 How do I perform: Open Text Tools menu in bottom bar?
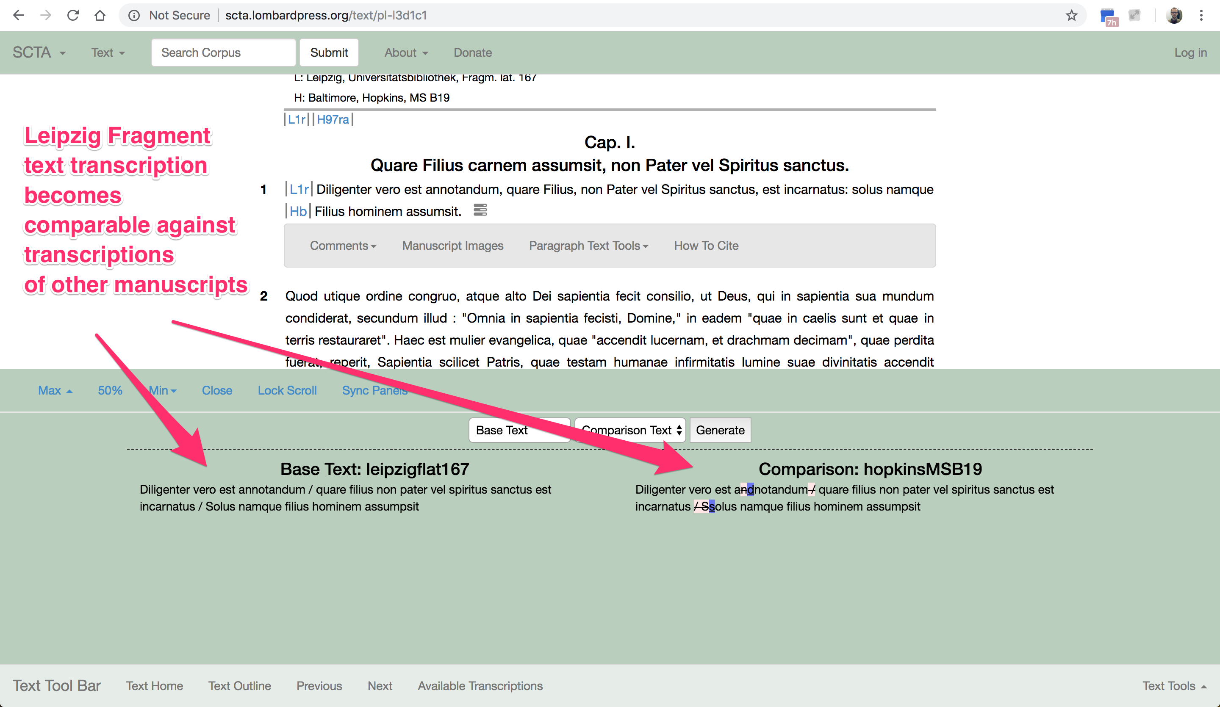click(1173, 686)
